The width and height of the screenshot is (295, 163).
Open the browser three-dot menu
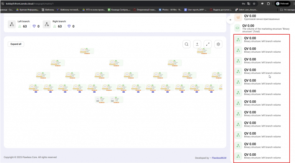[x=294, y=3]
